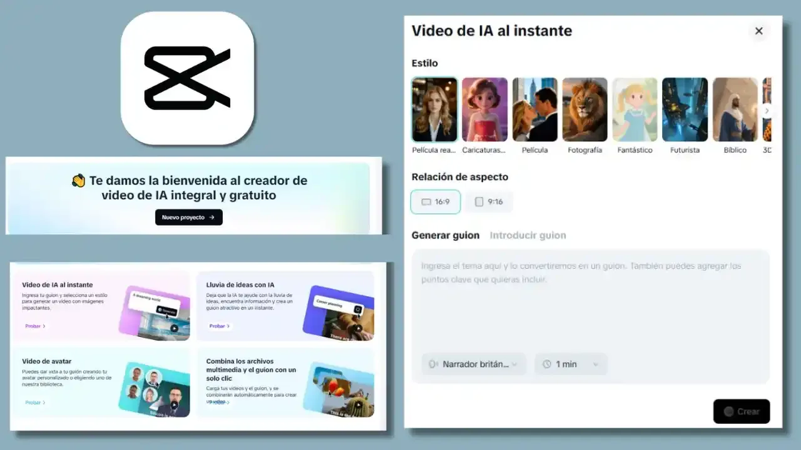
Task: Click the waving hand emoji in welcome banner
Action: (x=78, y=181)
